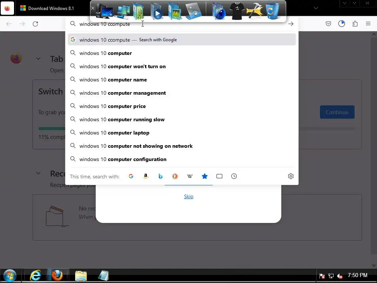The image size is (377, 283).
Task: Open the hammer and pickaxe tools dock icon
Action: tap(255, 11)
